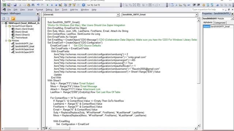This screenshot has width=234, height=131.
Task: Open the Insert UserForm dropdown arrow
Action: pos(11,5)
